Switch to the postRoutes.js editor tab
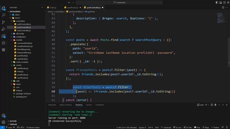 73,8
